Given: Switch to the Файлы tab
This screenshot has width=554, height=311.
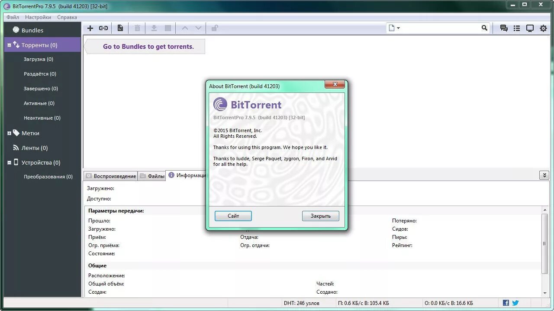Looking at the screenshot, I should 152,176.
